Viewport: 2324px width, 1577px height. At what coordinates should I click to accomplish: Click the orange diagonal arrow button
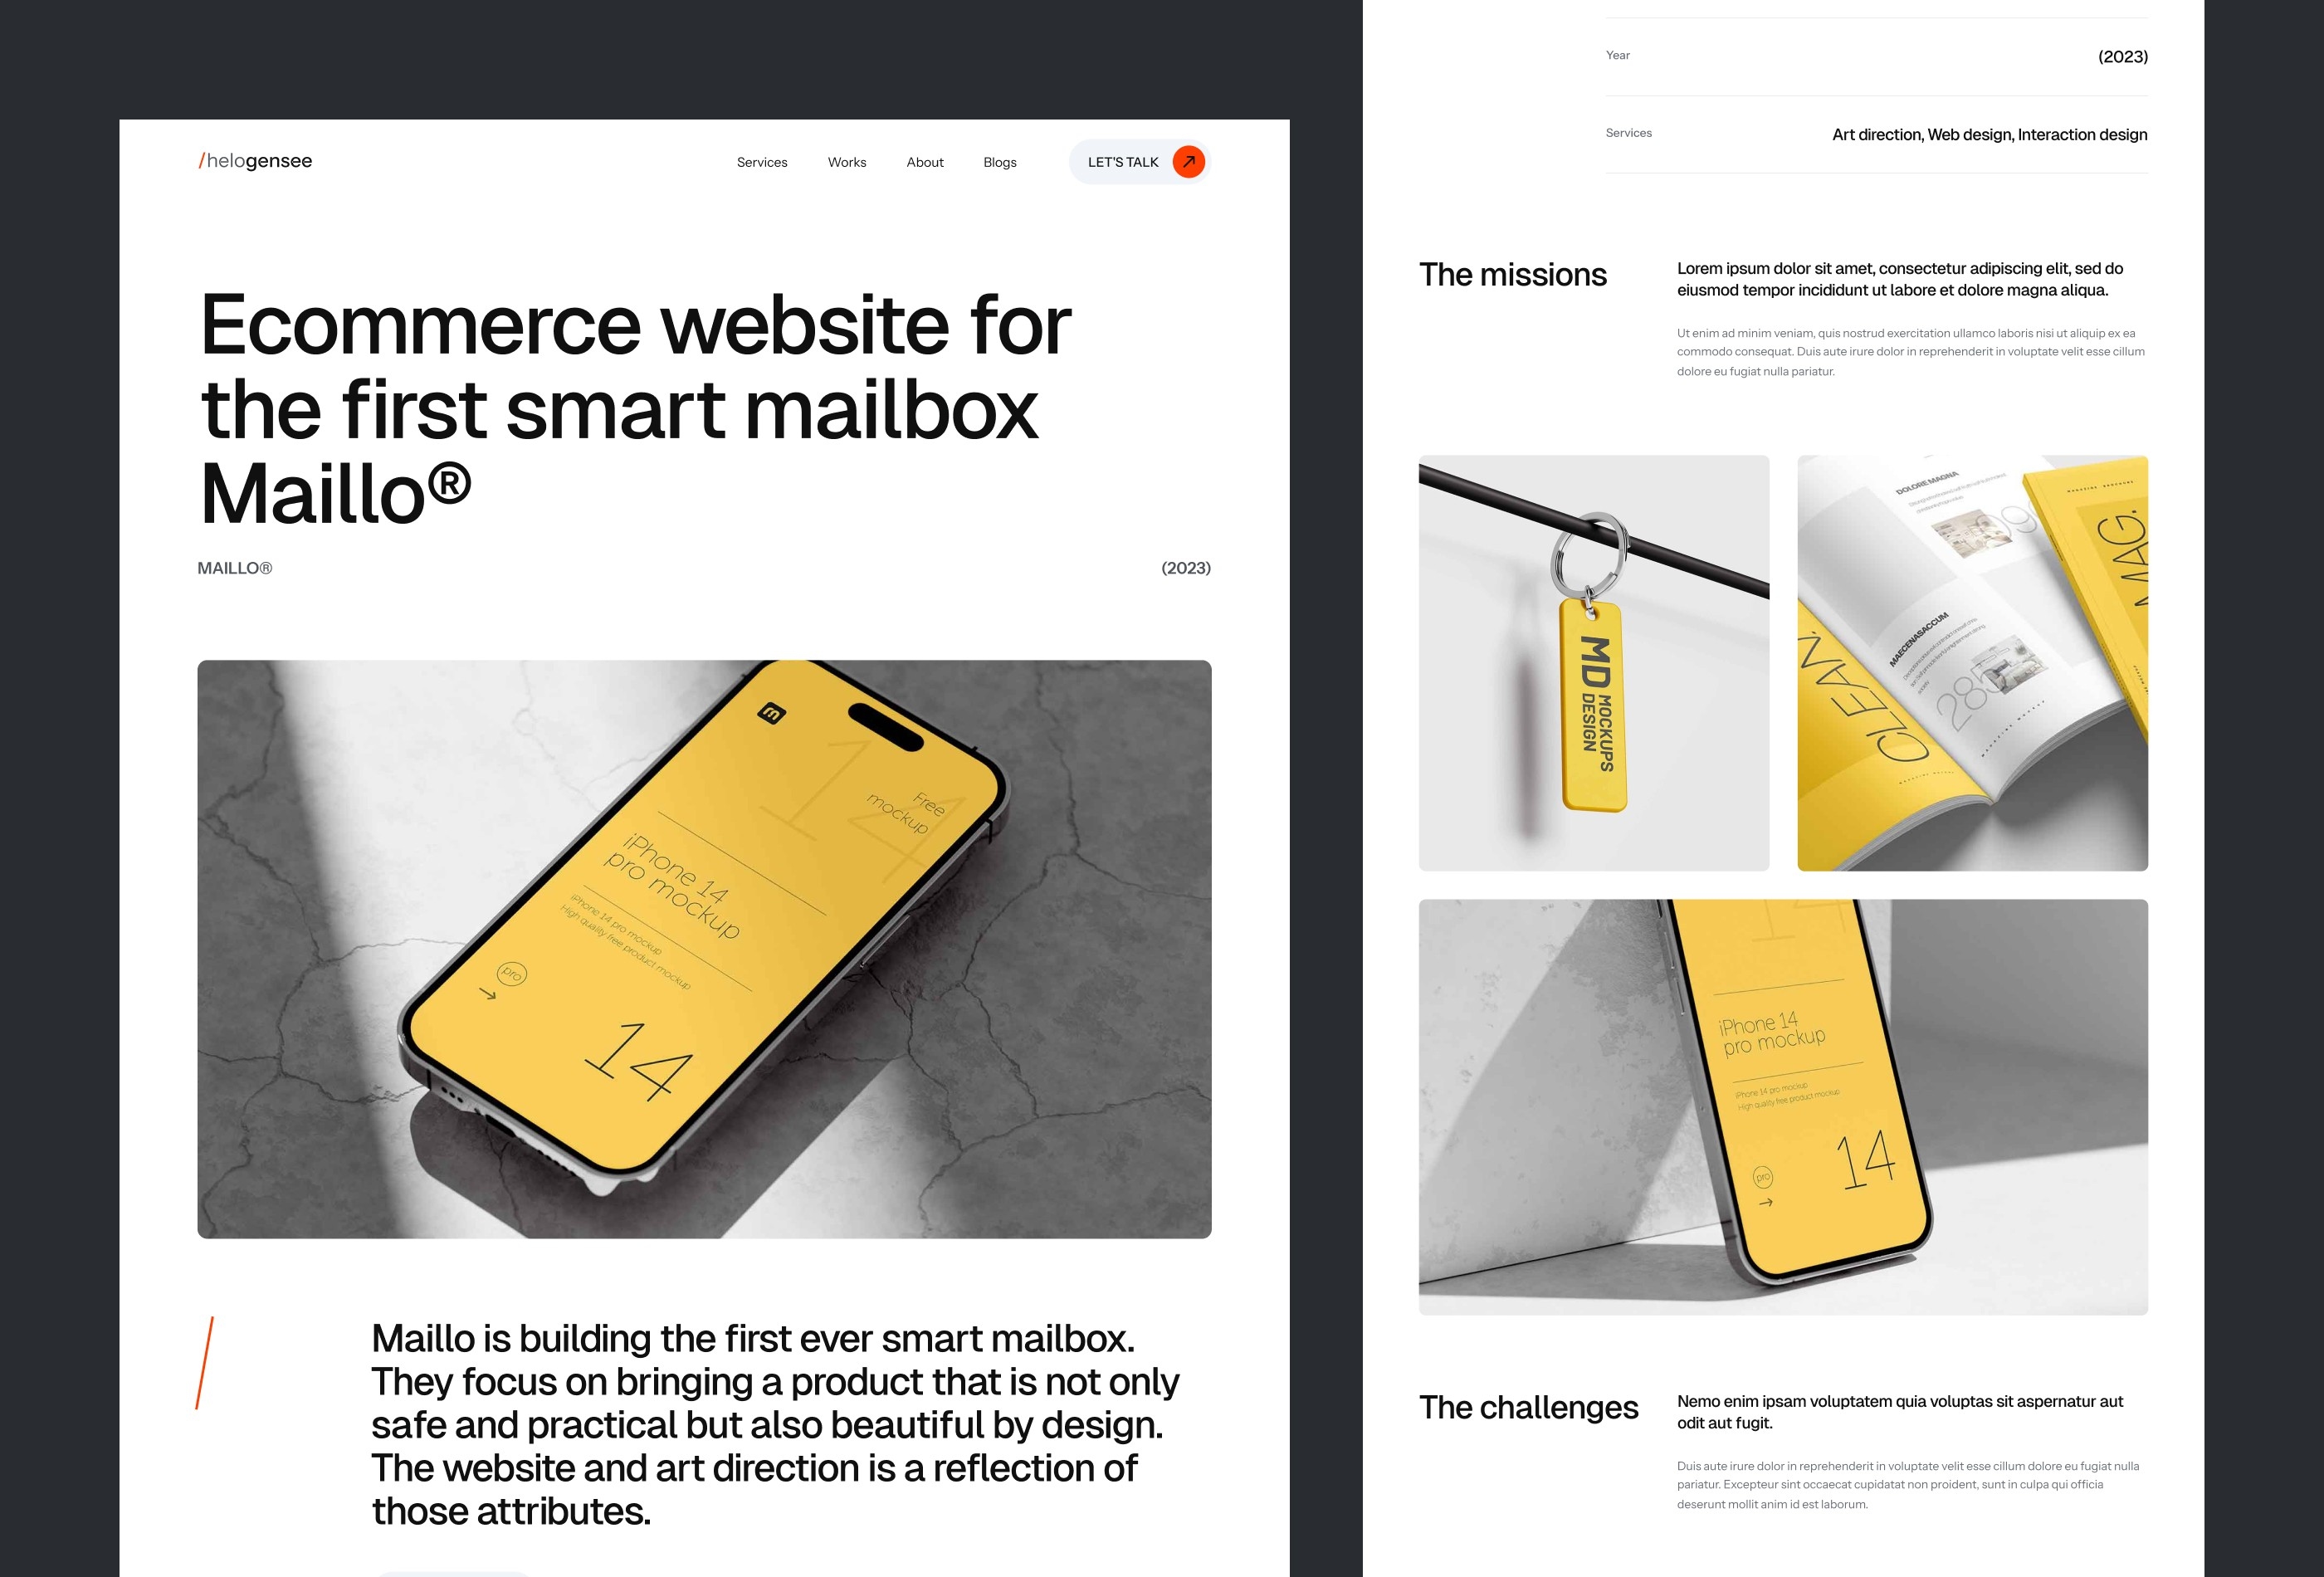coord(1191,162)
